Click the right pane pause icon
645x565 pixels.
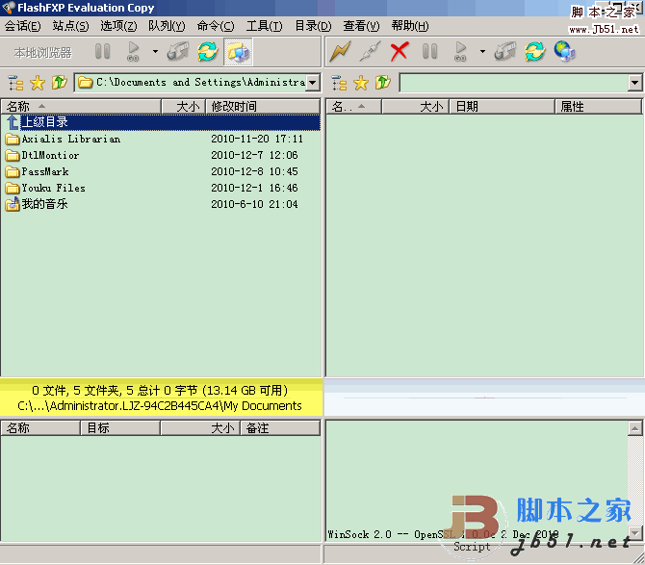pyautogui.click(x=430, y=52)
